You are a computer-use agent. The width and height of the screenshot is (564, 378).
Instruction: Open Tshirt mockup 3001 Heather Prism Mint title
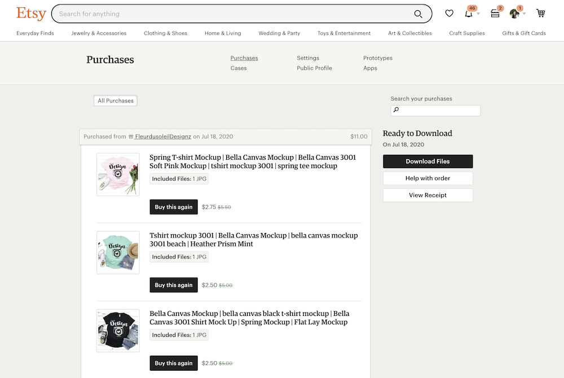(254, 240)
